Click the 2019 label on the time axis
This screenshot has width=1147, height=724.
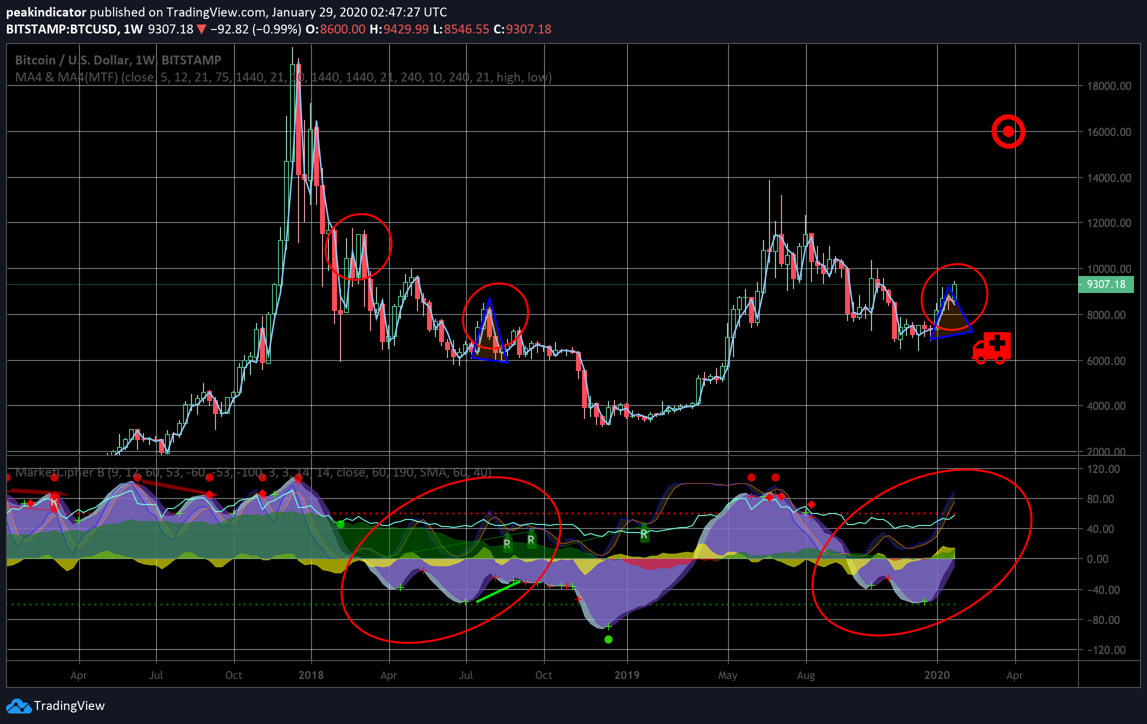[x=627, y=675]
